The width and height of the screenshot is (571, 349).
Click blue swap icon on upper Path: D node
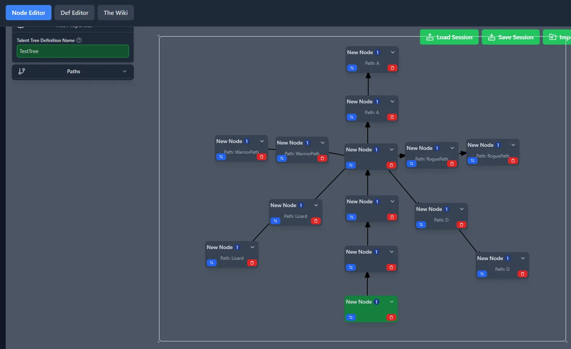click(421, 225)
